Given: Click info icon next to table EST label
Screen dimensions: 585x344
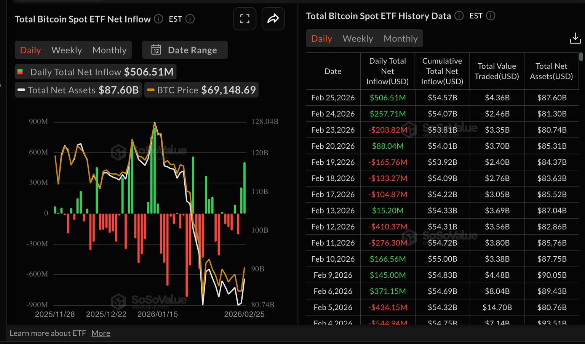Looking at the screenshot, I should pos(491,16).
